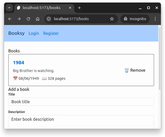The image size is (165, 137).
Task: Focus the Book title input field
Action: (81, 102)
